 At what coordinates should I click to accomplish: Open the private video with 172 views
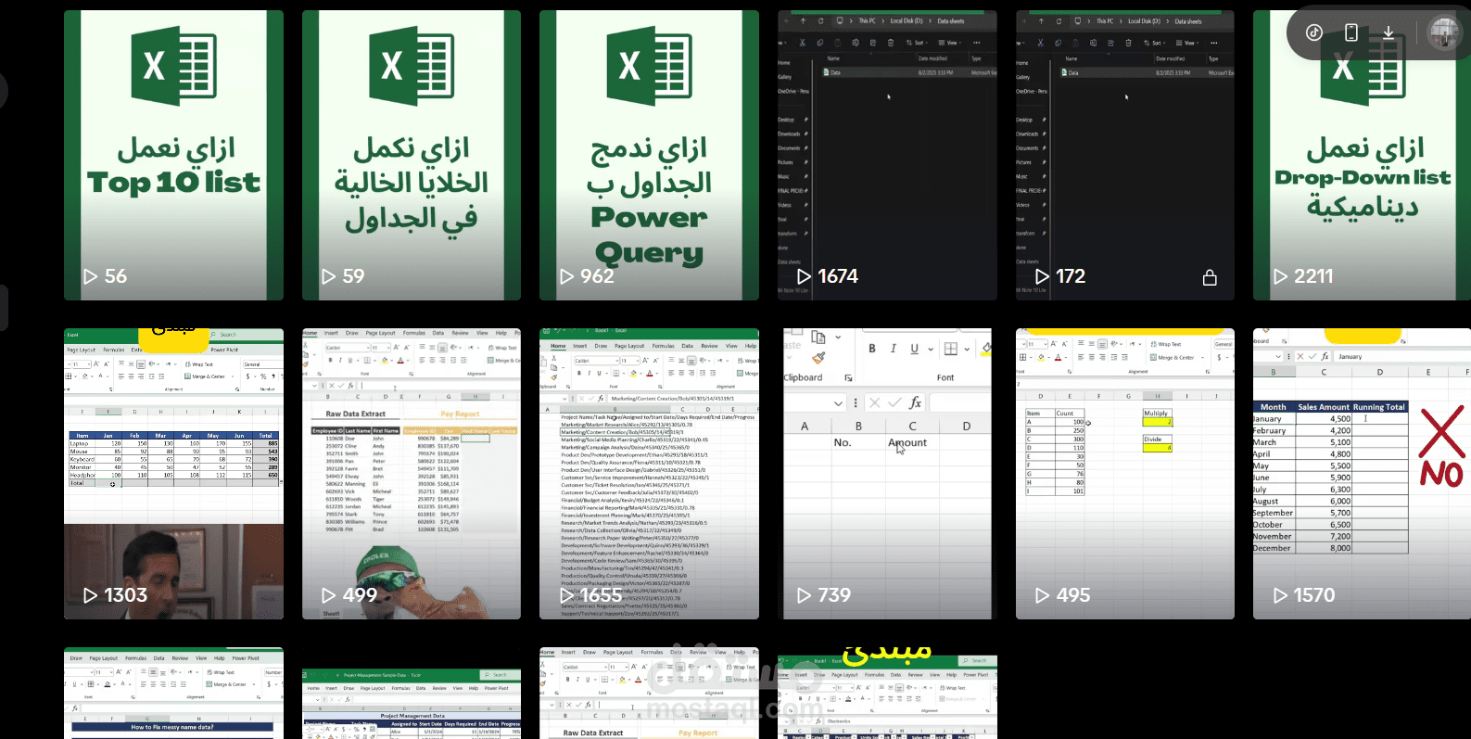[x=1125, y=155]
